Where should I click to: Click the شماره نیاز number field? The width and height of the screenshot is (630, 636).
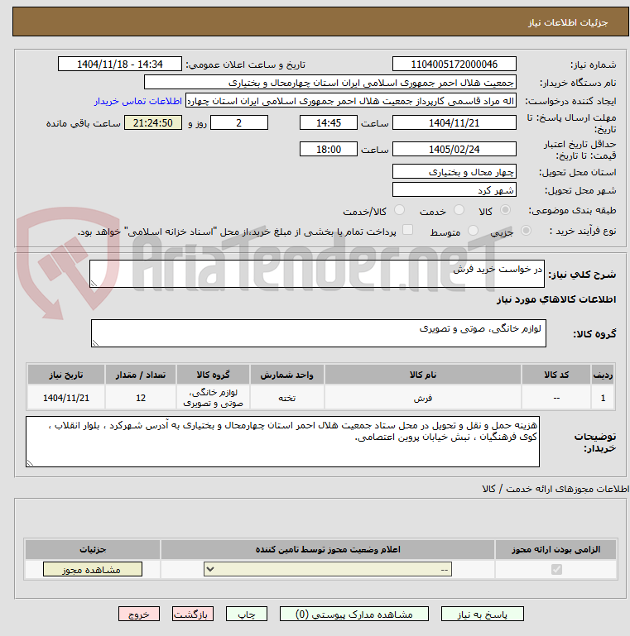click(454, 64)
